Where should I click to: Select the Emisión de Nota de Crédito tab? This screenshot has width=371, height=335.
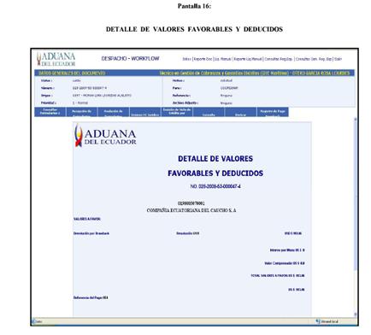pos(177,112)
